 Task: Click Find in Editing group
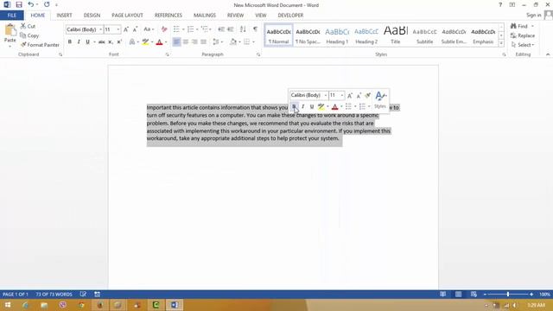pyautogui.click(x=519, y=26)
